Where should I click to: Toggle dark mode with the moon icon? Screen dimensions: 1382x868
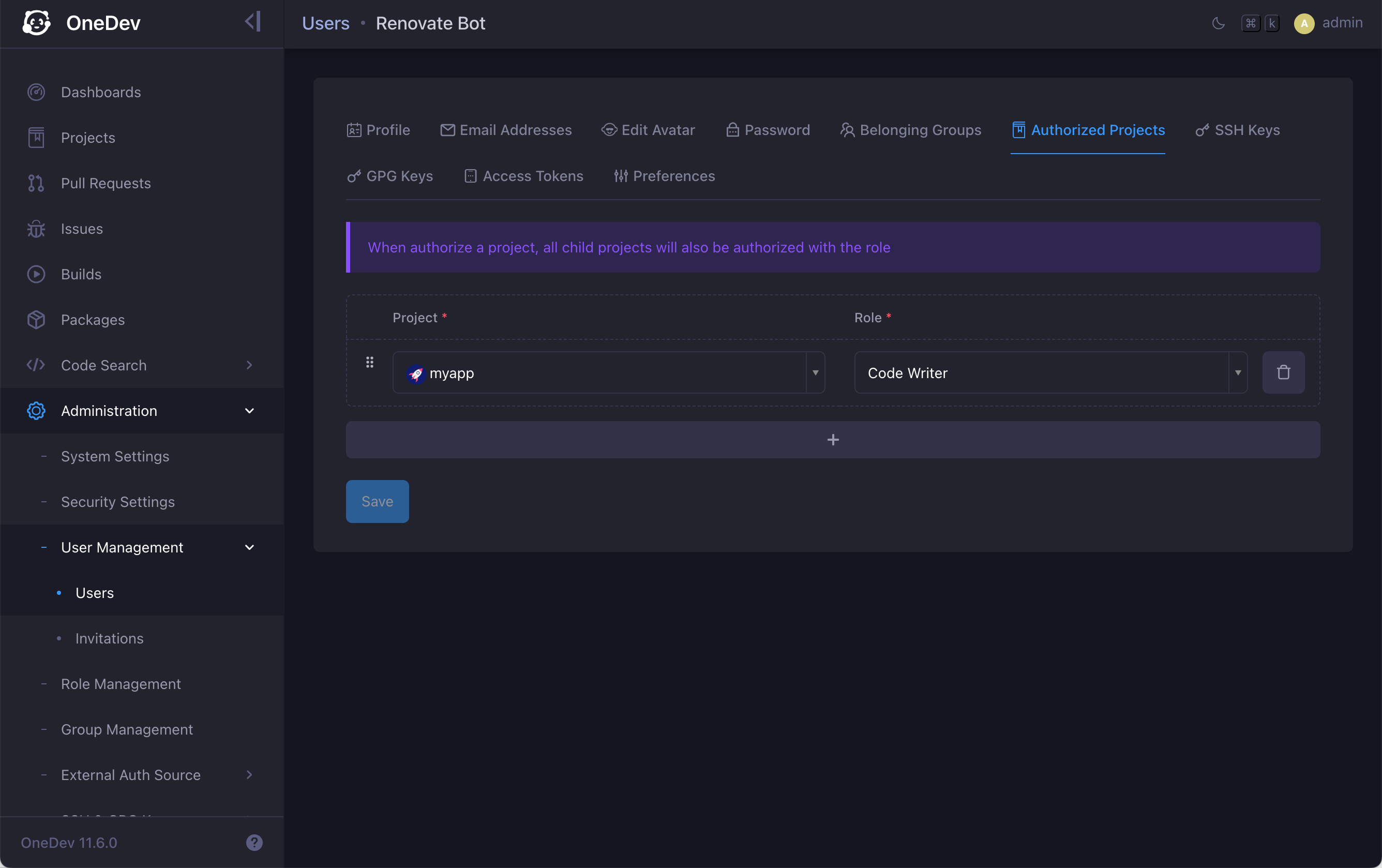click(1218, 23)
